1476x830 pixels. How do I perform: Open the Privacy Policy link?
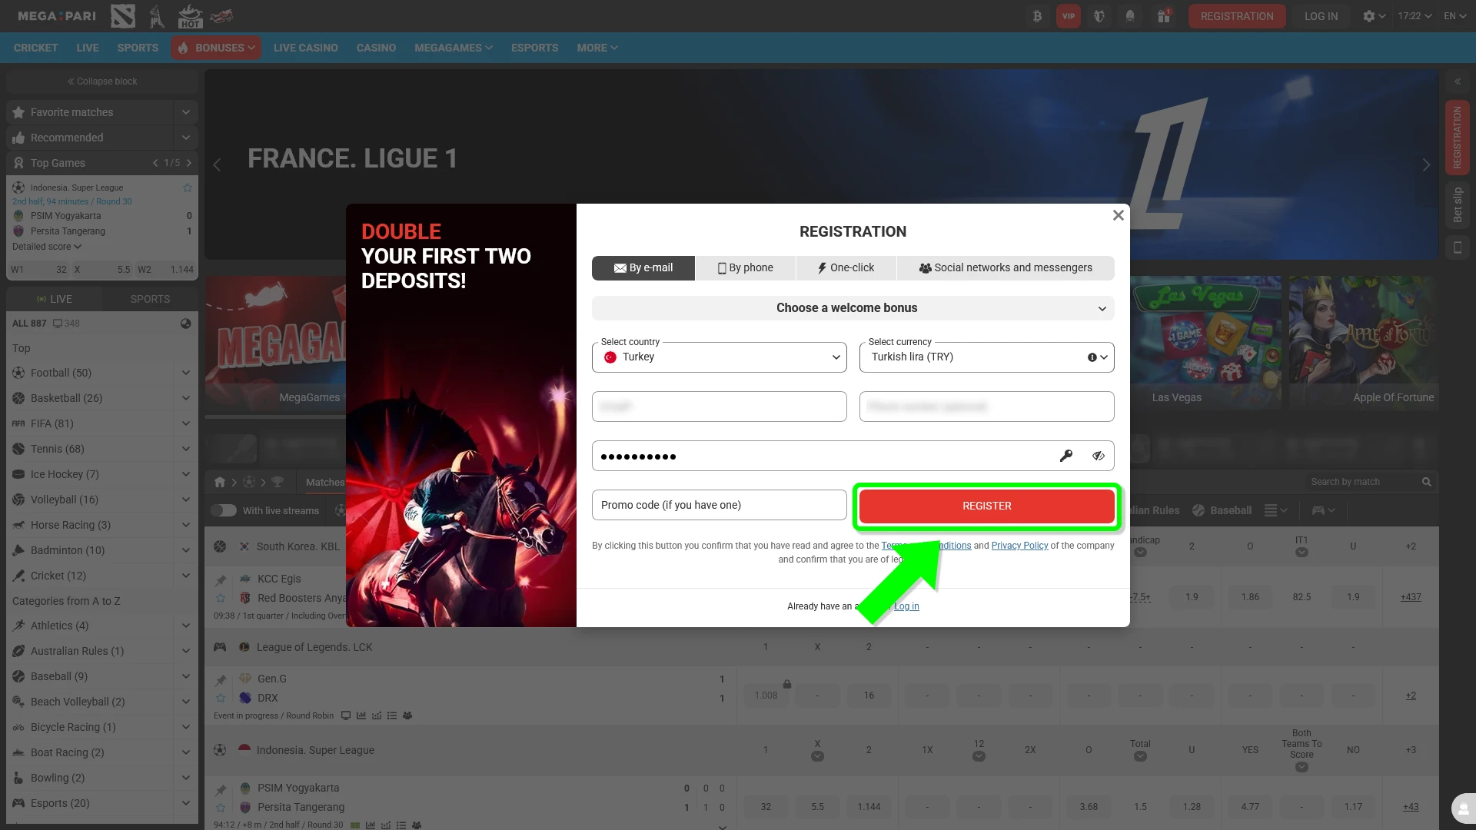pos(1019,546)
